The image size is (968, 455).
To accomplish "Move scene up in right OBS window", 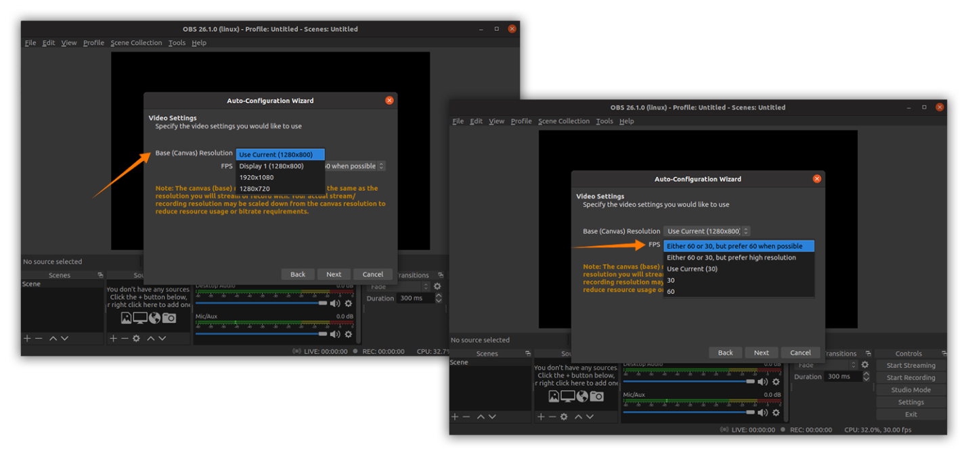I will 481,416.
